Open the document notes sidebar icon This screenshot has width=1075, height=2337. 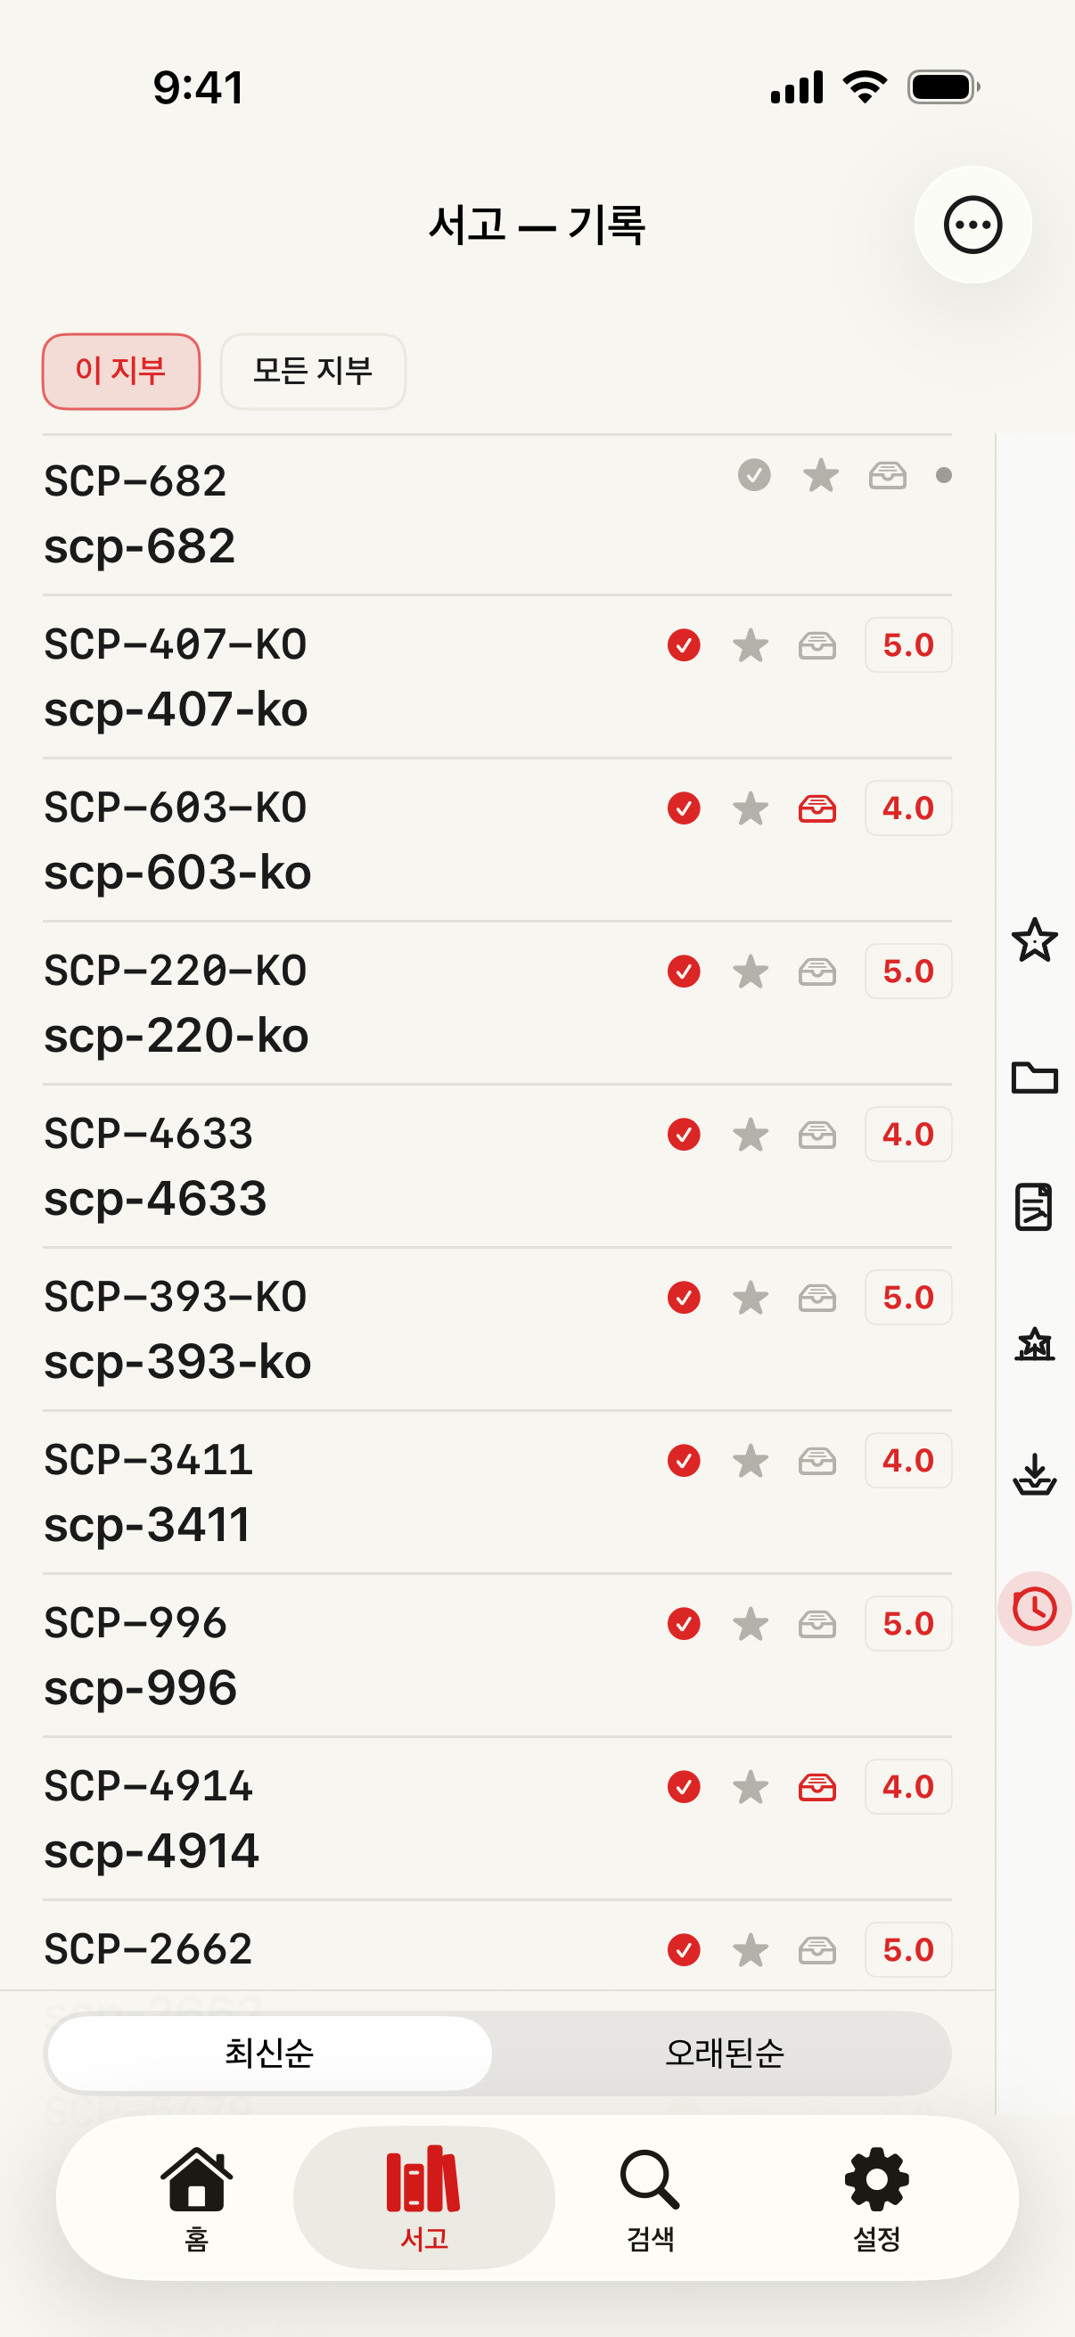tap(1034, 1208)
